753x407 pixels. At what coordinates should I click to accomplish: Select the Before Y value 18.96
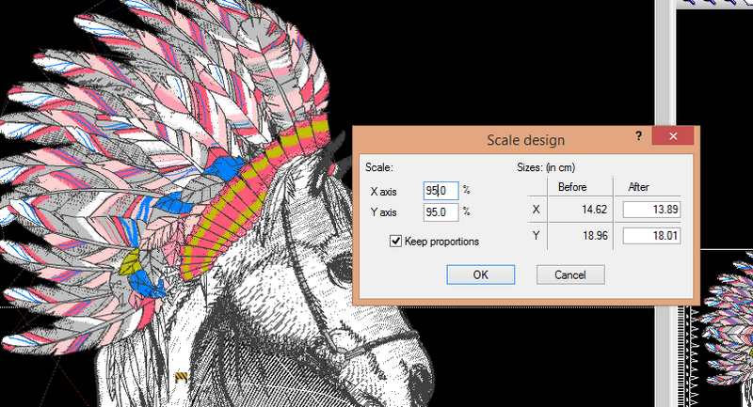click(x=595, y=235)
